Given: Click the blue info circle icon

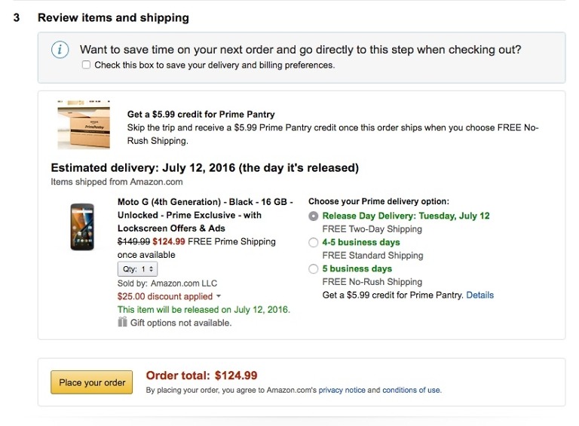Looking at the screenshot, I should (x=60, y=50).
